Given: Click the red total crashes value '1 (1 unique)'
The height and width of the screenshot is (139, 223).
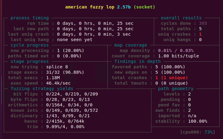Looking at the screenshot, I should click(x=172, y=78).
